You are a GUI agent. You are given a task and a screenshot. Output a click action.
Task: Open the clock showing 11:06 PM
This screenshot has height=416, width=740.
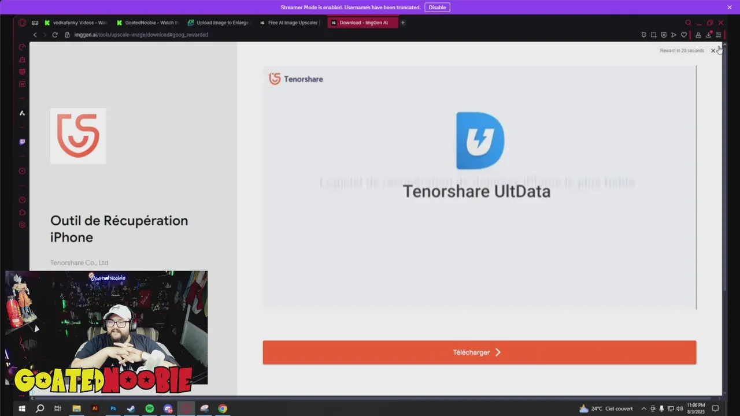696,408
